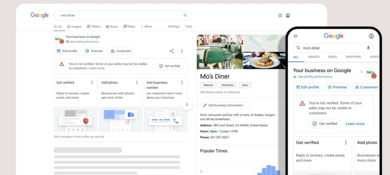Viewport: 390px width, 175px height.
Task: Click the Website button for Mo's Diner
Action: point(208,85)
